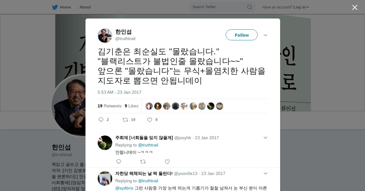Image resolution: width=365 pixels, height=191 pixels.
Task: Toggle Follow for @truthtrail
Action: pos(242,35)
